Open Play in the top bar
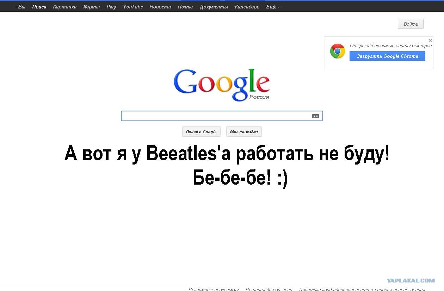Image resolution: width=444 pixels, height=291 pixels. (x=111, y=7)
